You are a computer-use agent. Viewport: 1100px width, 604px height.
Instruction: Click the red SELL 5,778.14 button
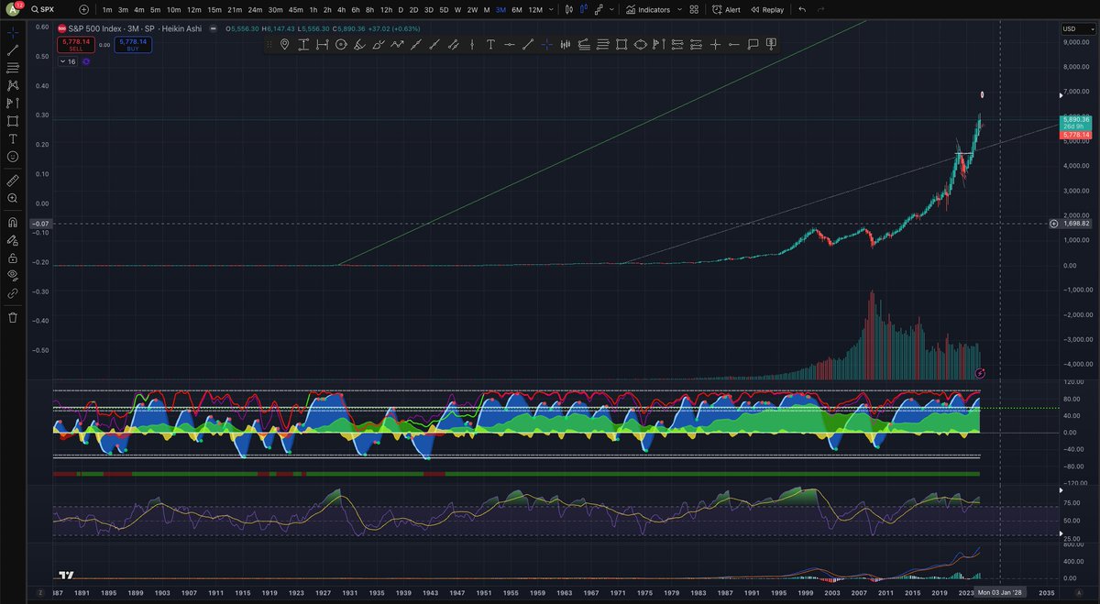point(75,44)
